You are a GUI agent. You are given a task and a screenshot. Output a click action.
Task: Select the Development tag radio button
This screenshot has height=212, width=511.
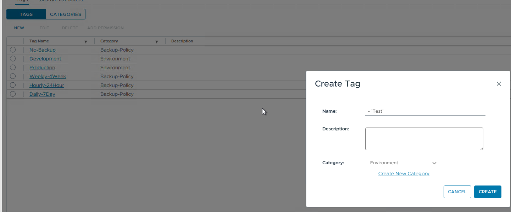coord(13,59)
